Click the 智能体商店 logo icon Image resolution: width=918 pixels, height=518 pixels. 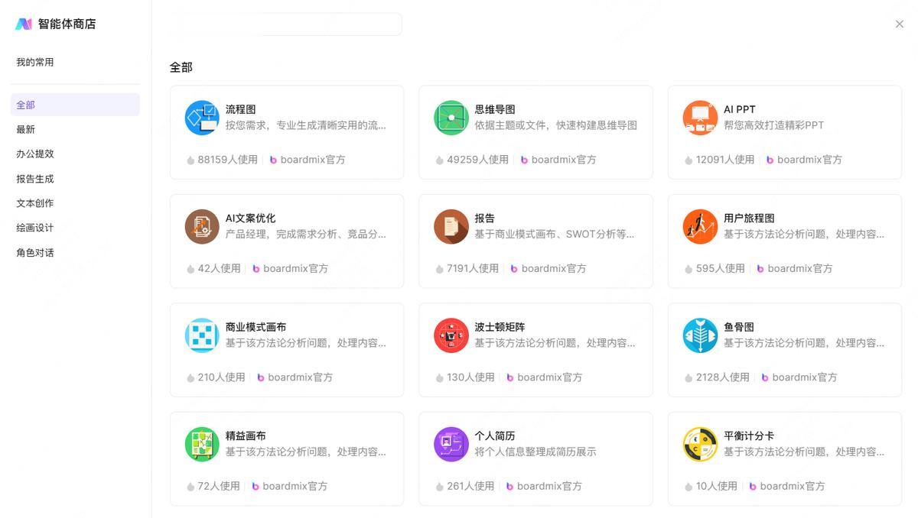point(24,24)
